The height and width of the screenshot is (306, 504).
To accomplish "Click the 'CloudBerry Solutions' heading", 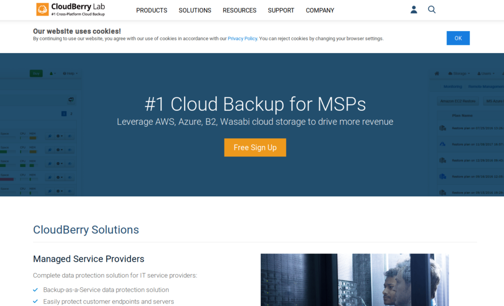I will coord(86,230).
